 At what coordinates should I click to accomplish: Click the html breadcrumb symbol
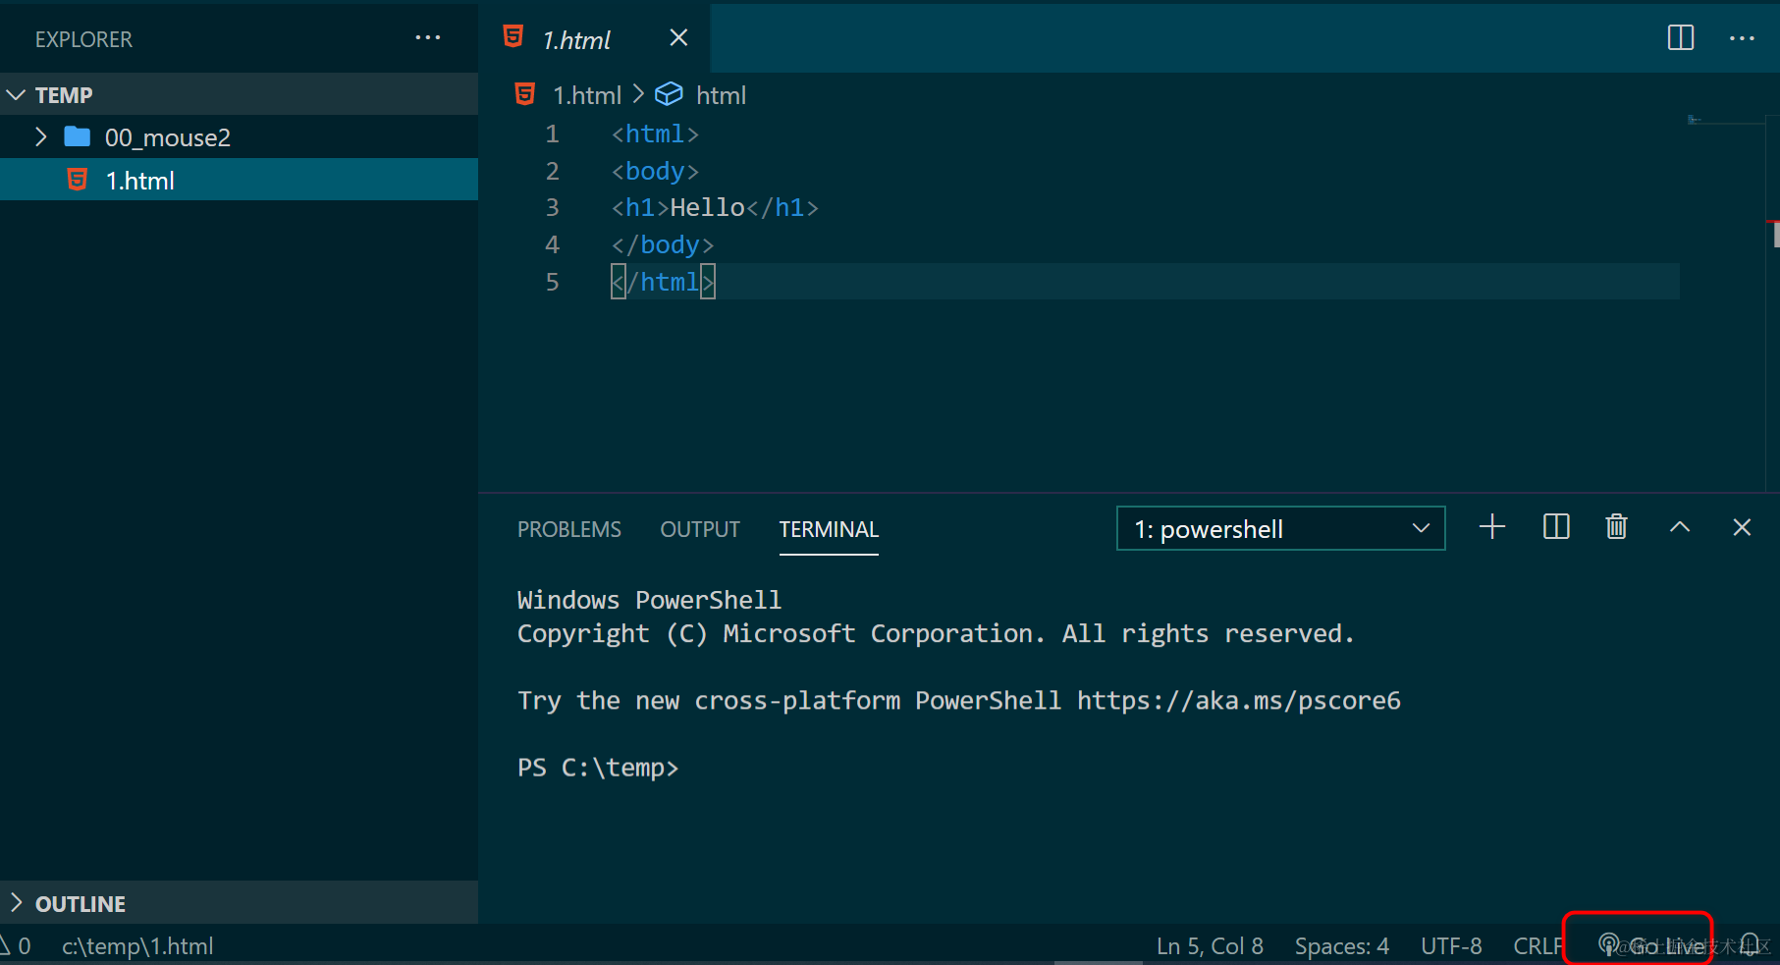tap(721, 95)
